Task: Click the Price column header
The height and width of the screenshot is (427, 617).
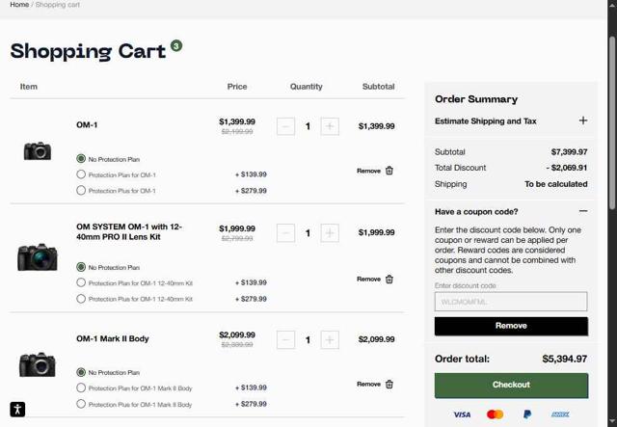Action: 237,87
